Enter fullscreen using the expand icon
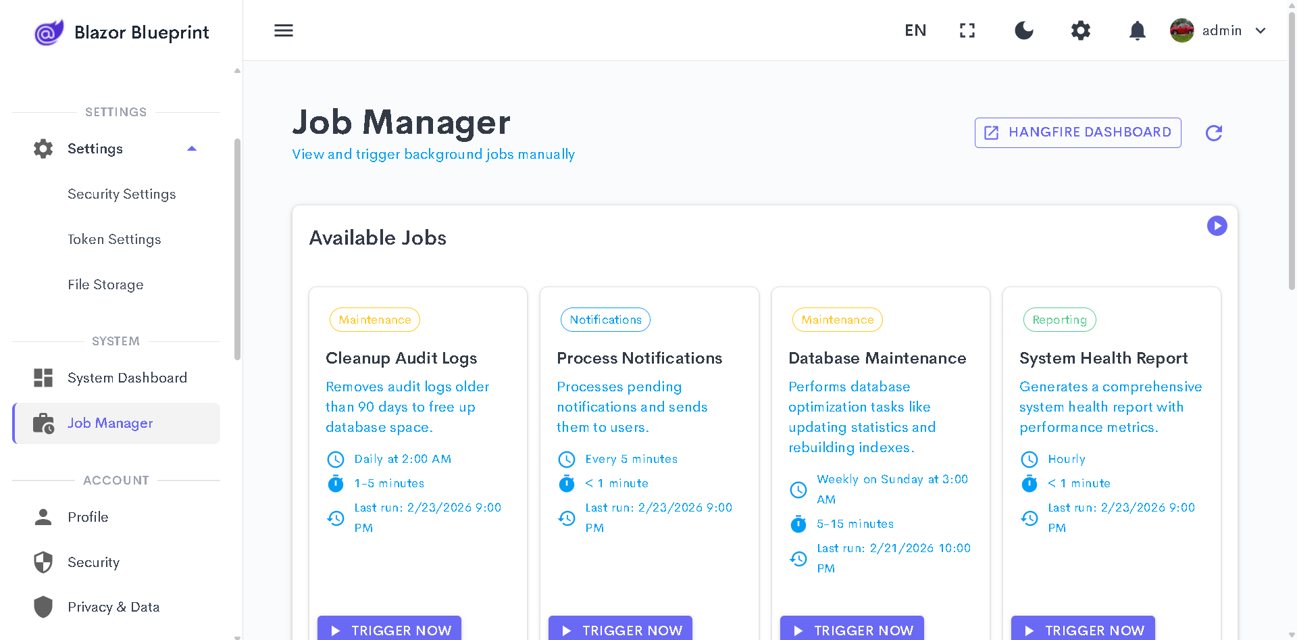The image size is (1297, 640). pyautogui.click(x=967, y=30)
